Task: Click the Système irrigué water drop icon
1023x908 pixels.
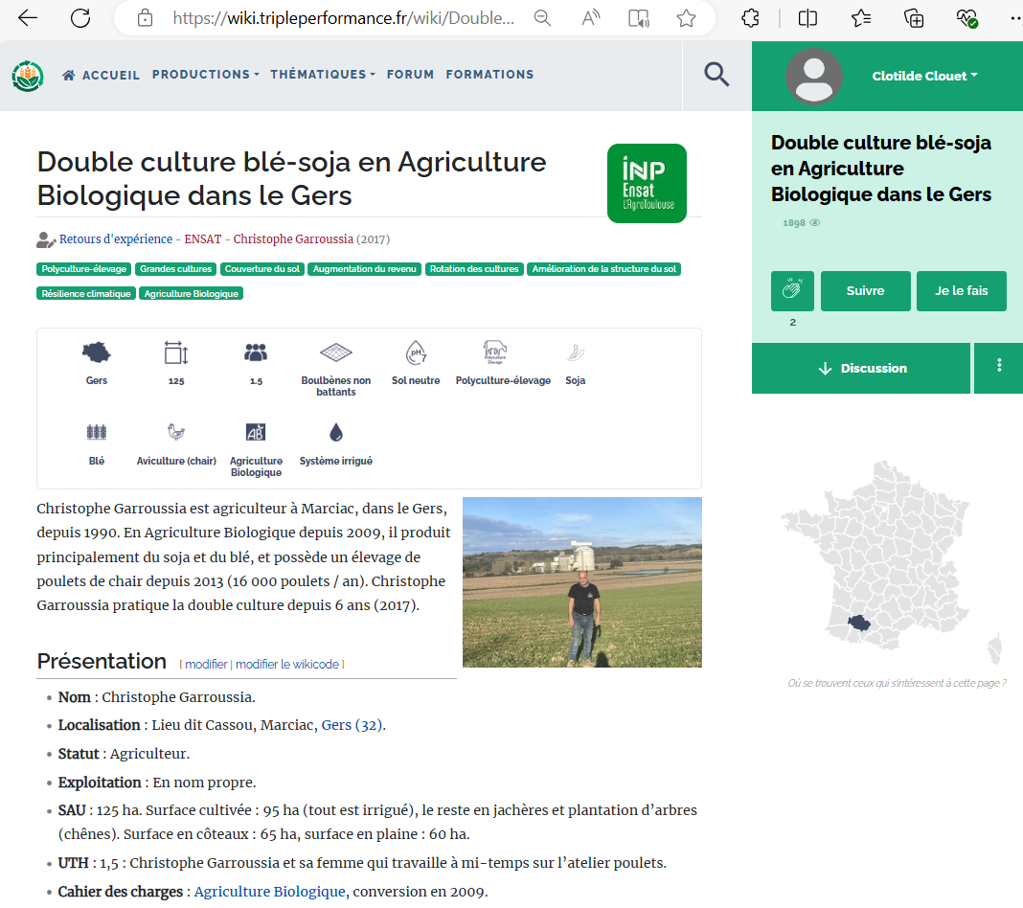Action: pos(335,433)
